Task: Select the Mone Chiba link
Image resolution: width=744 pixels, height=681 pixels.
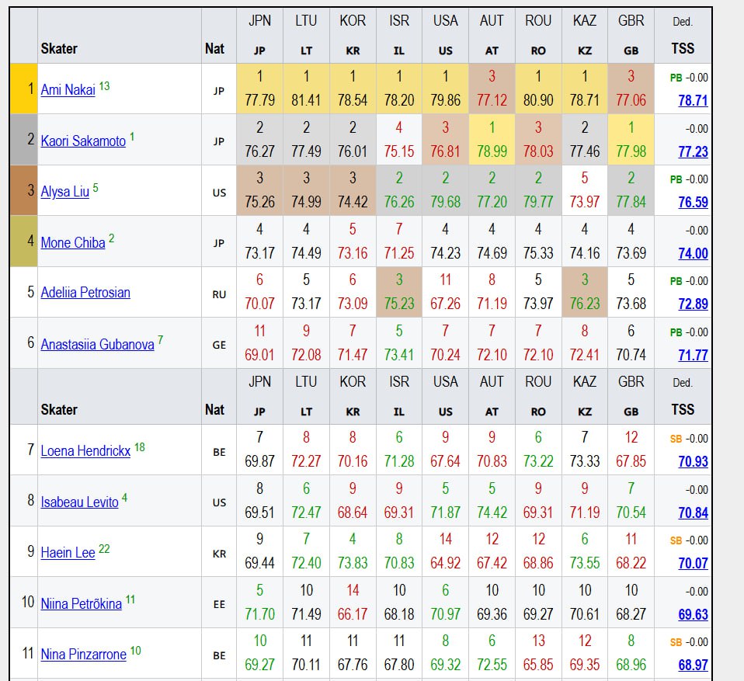Action: (x=72, y=243)
